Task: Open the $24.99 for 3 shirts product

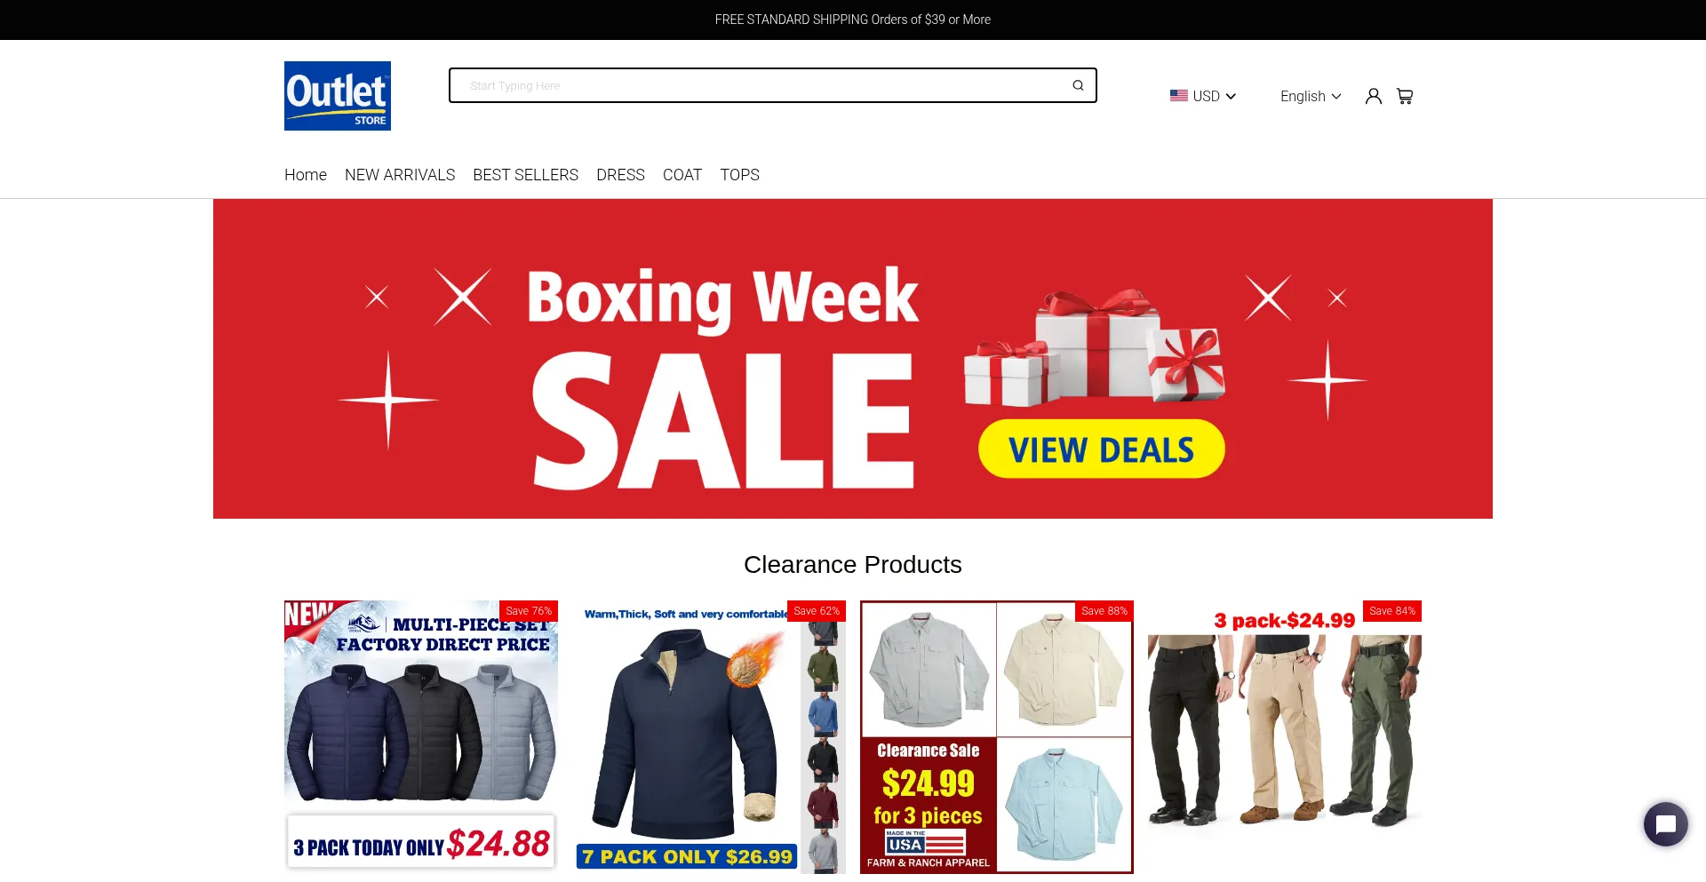Action: [x=997, y=737]
